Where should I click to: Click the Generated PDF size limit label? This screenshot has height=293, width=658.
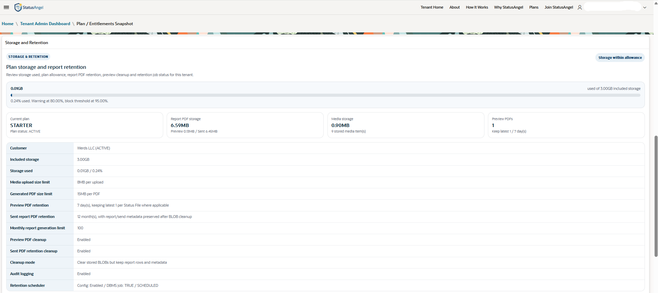pos(31,194)
